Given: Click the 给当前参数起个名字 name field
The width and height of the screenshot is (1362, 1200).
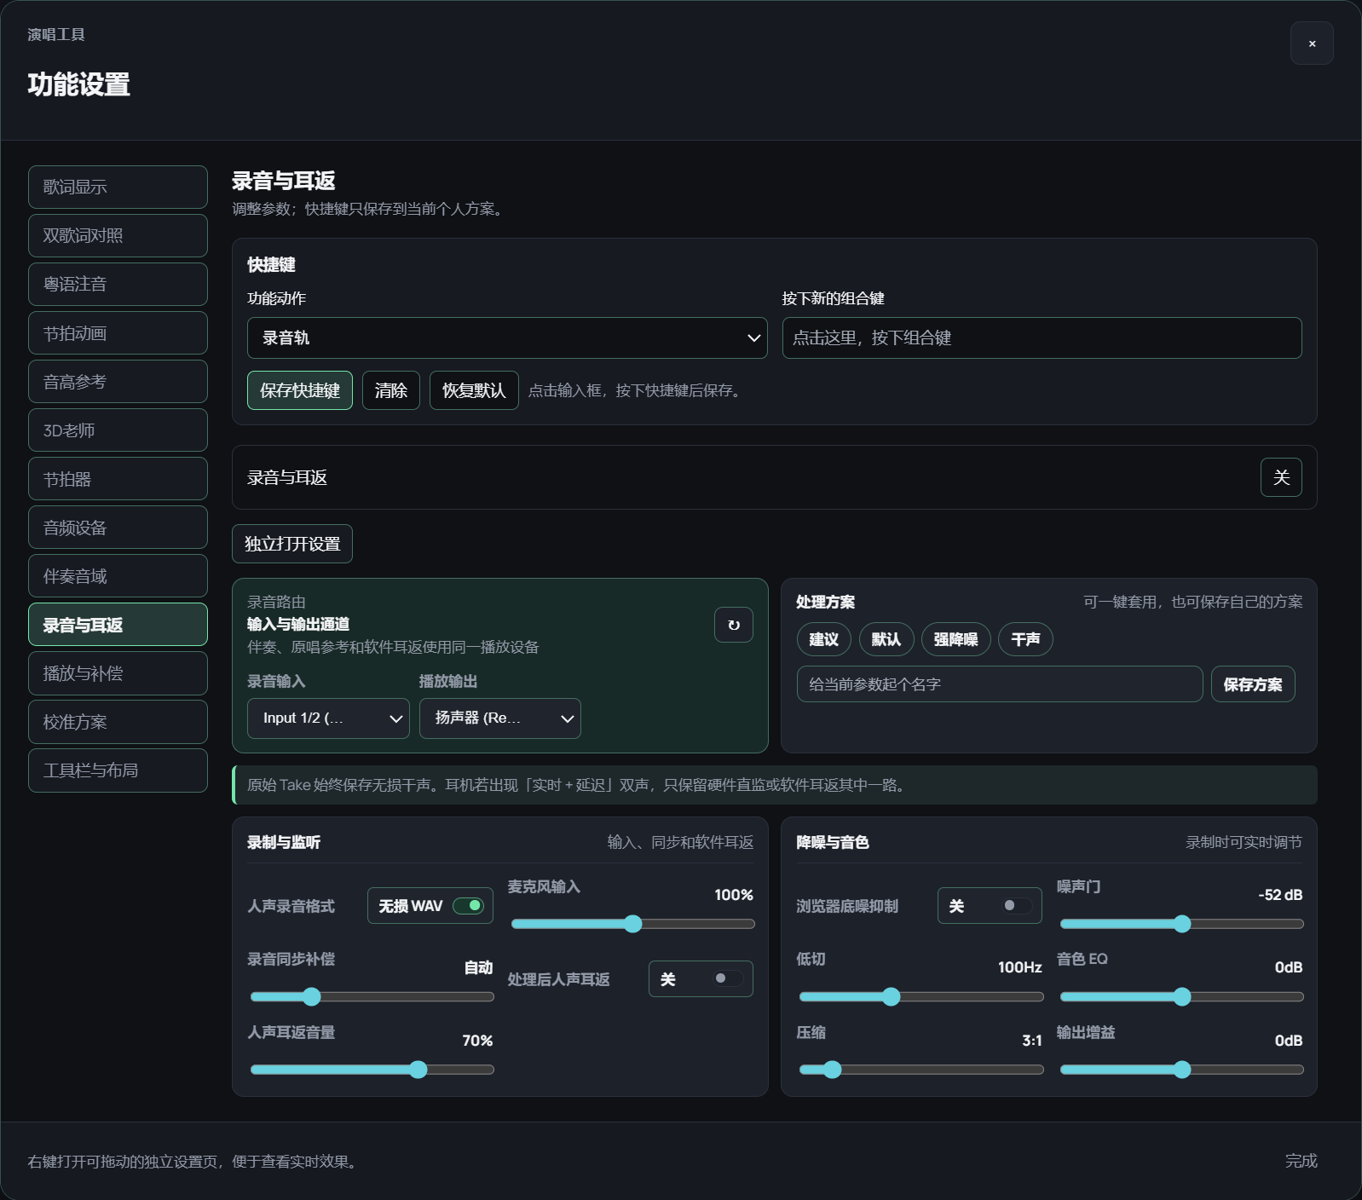Looking at the screenshot, I should (x=1000, y=684).
